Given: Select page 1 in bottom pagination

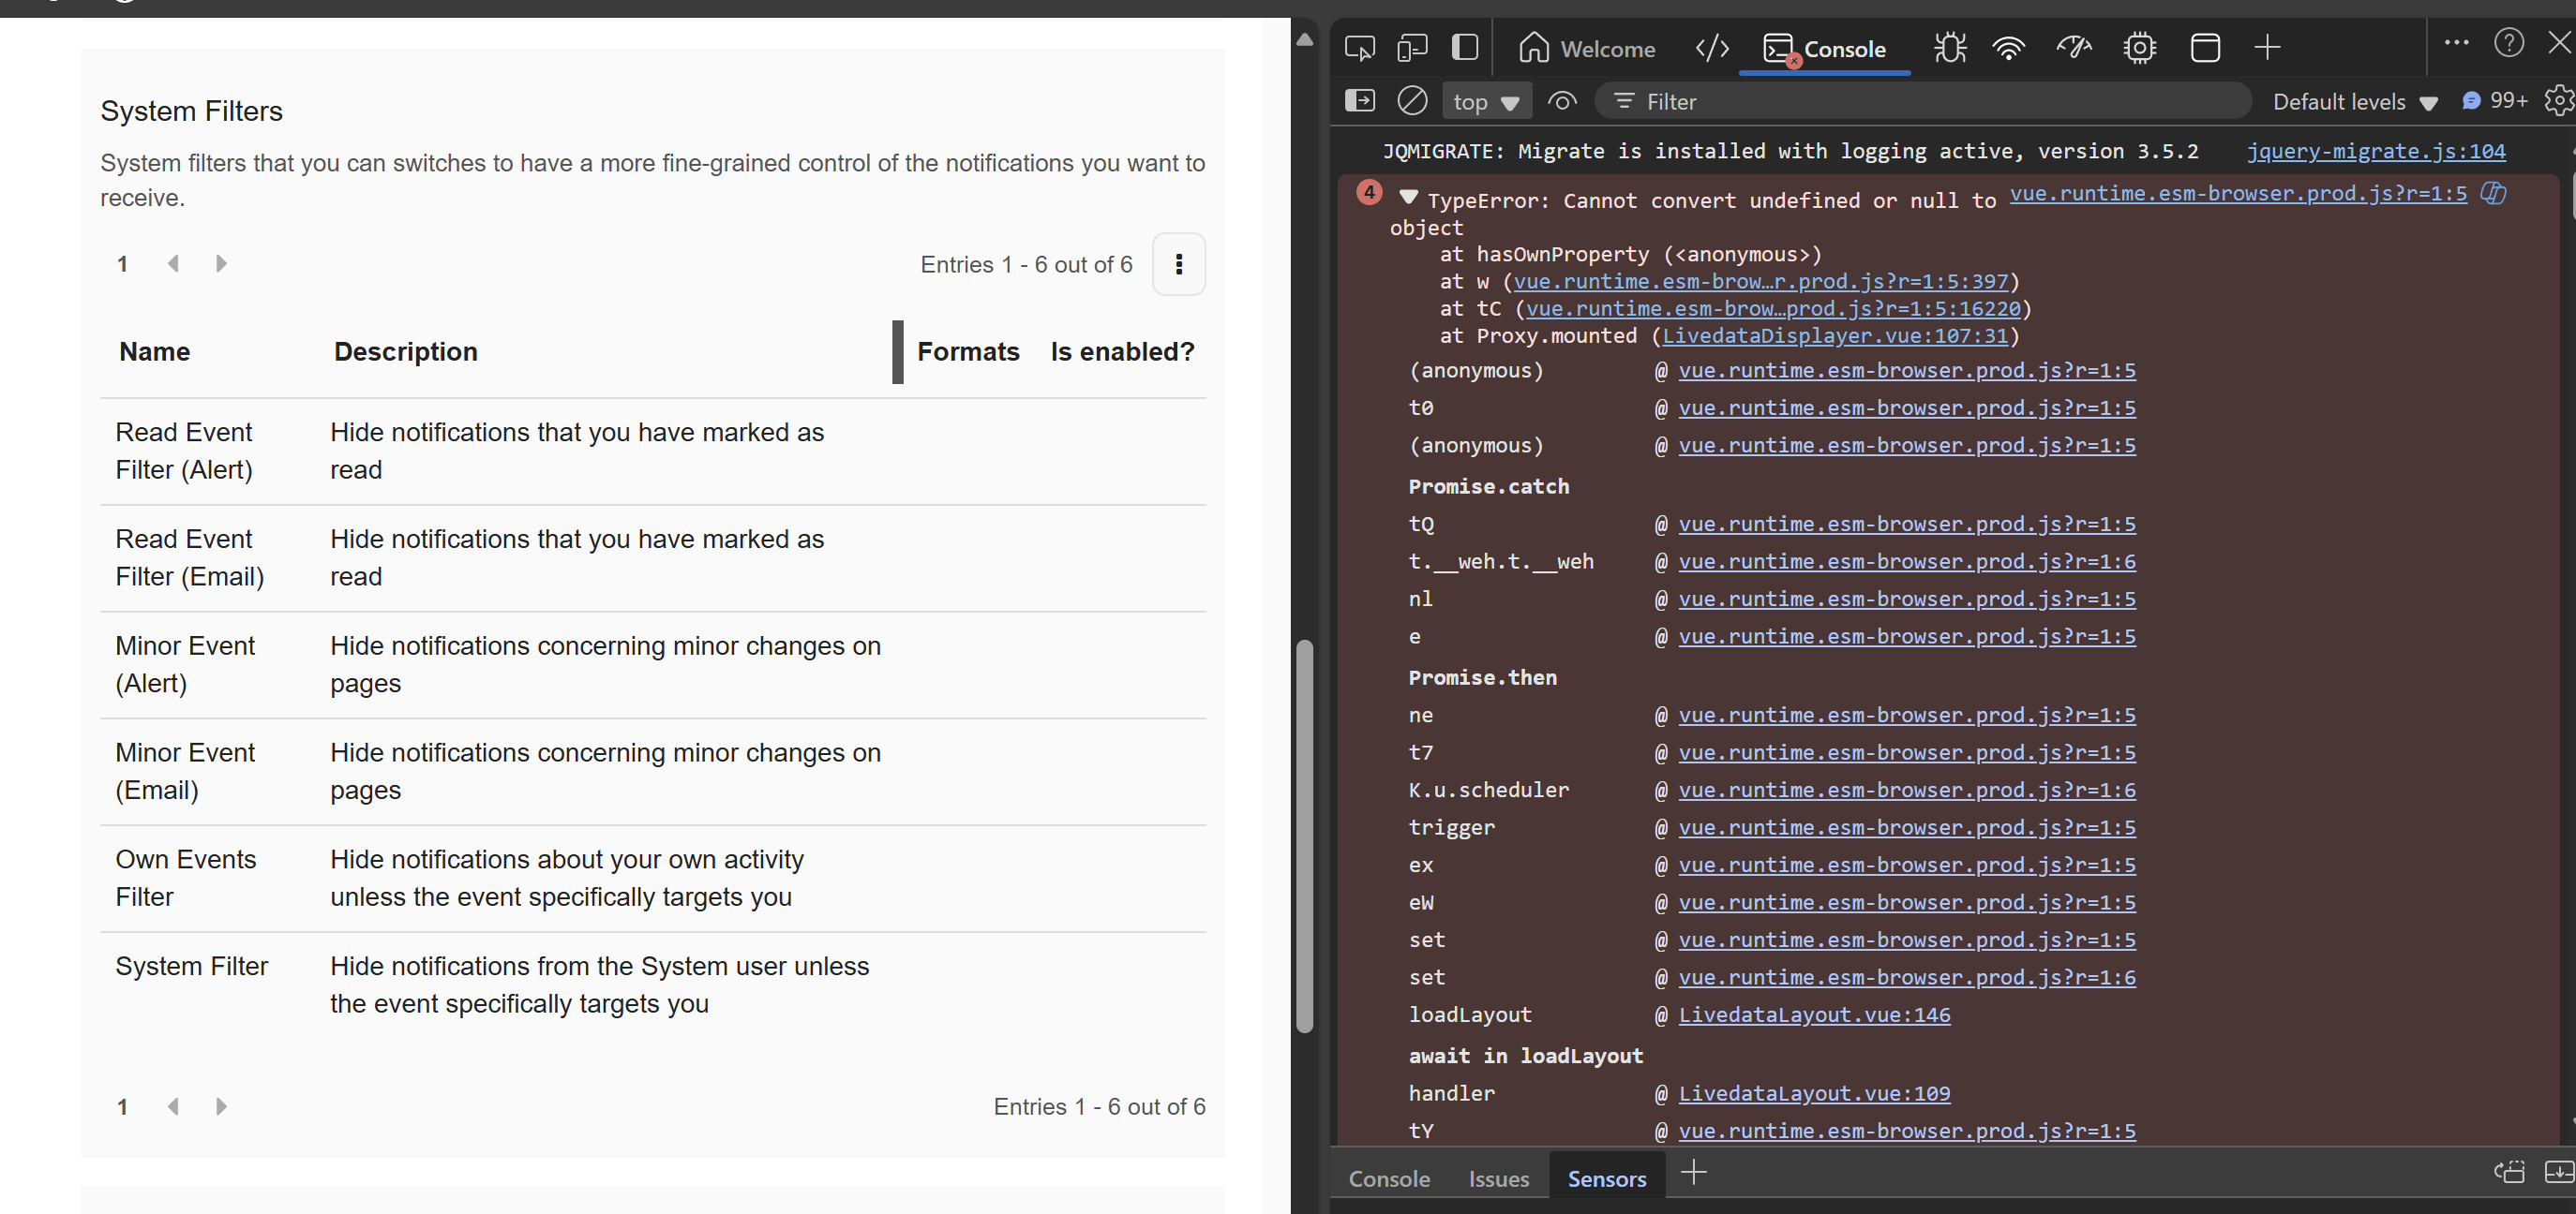Looking at the screenshot, I should coord(122,1107).
